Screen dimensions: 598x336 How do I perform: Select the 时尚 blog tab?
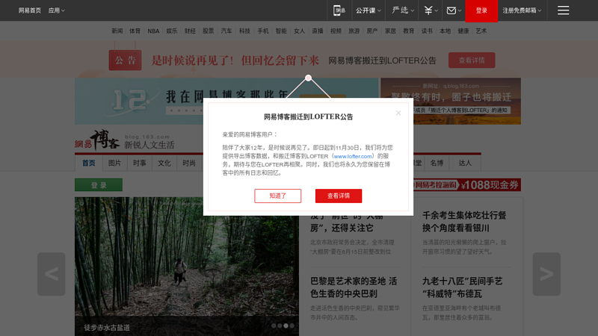(189, 163)
